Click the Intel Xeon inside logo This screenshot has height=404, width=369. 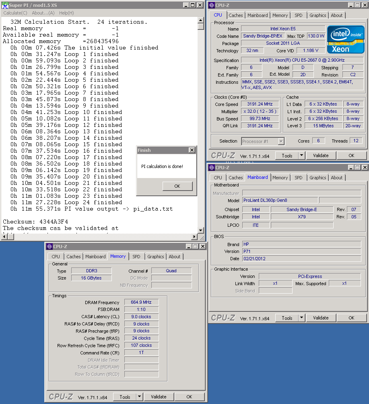pyautogui.click(x=346, y=39)
